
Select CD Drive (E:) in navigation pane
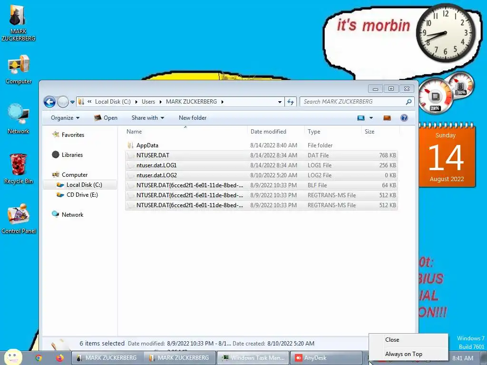point(82,194)
